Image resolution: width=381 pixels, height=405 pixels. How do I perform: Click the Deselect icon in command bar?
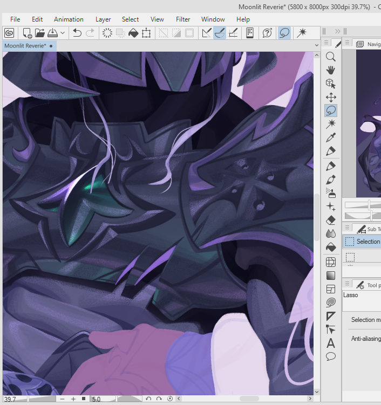coord(164,33)
